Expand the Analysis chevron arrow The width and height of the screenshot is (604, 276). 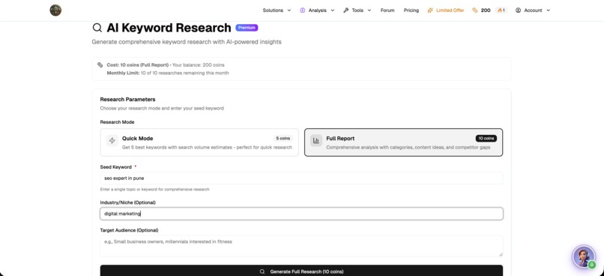(x=333, y=10)
